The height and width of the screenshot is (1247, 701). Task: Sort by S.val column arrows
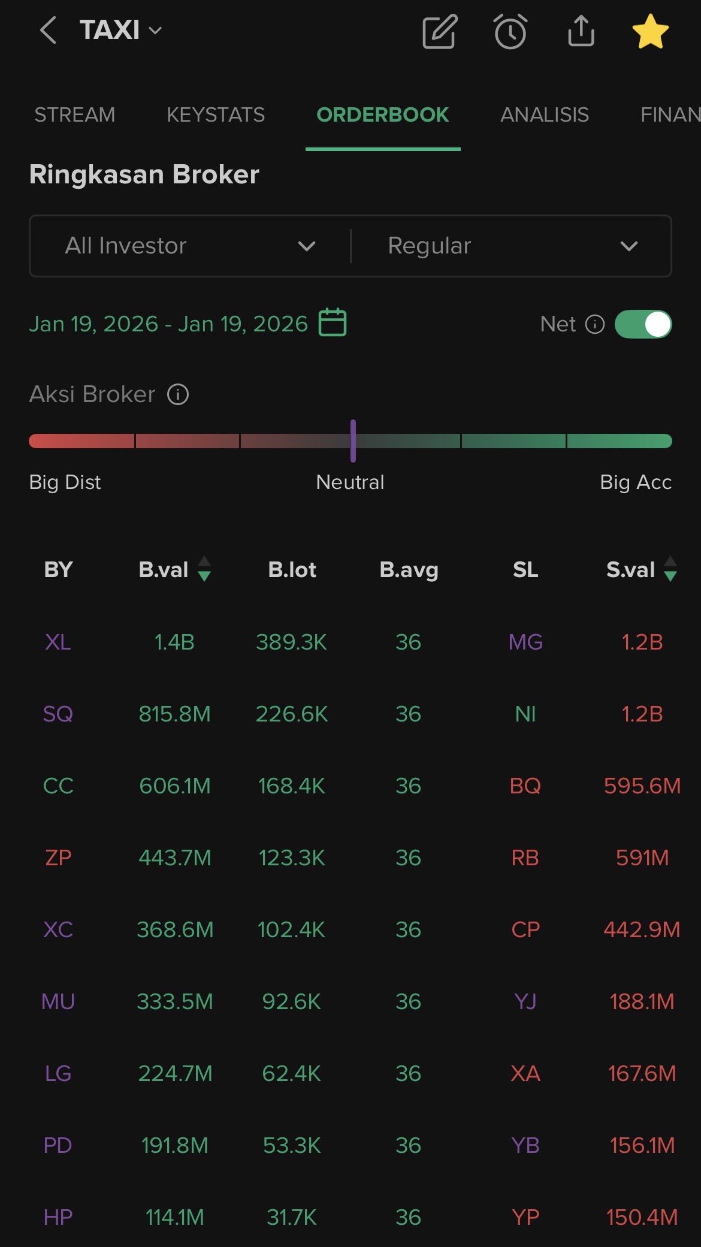click(x=670, y=569)
